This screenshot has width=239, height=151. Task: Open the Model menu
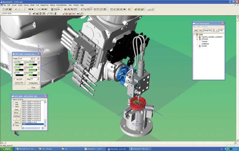[x=32, y=5]
